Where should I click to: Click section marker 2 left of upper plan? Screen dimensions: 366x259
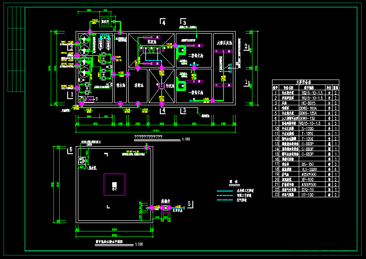pyautogui.click(x=71, y=48)
